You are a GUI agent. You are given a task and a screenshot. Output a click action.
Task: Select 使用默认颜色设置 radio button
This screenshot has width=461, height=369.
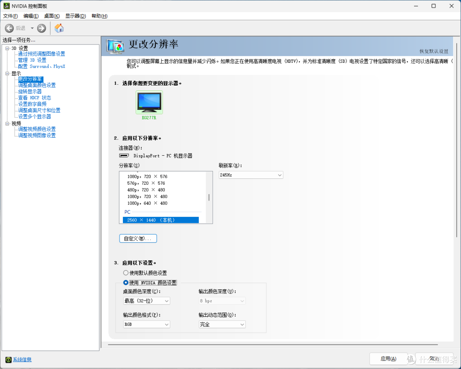click(125, 273)
